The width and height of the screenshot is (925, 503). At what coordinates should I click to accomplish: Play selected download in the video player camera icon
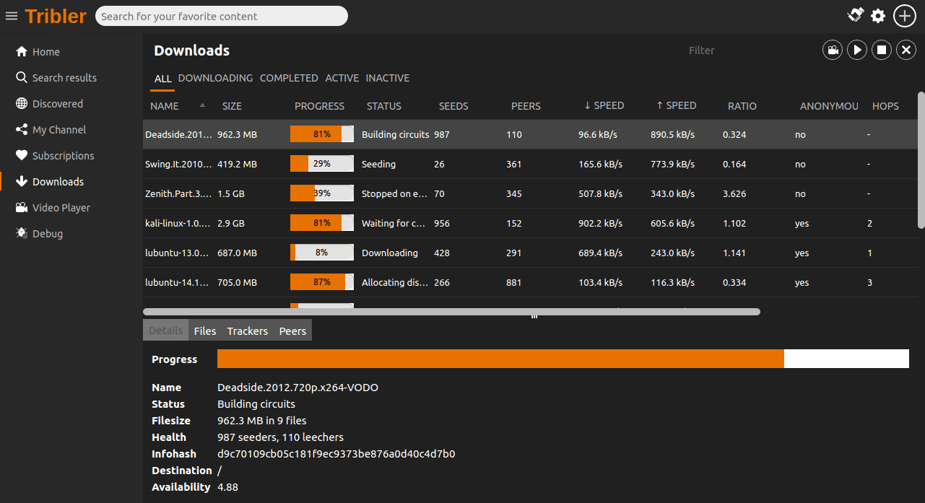tap(833, 50)
